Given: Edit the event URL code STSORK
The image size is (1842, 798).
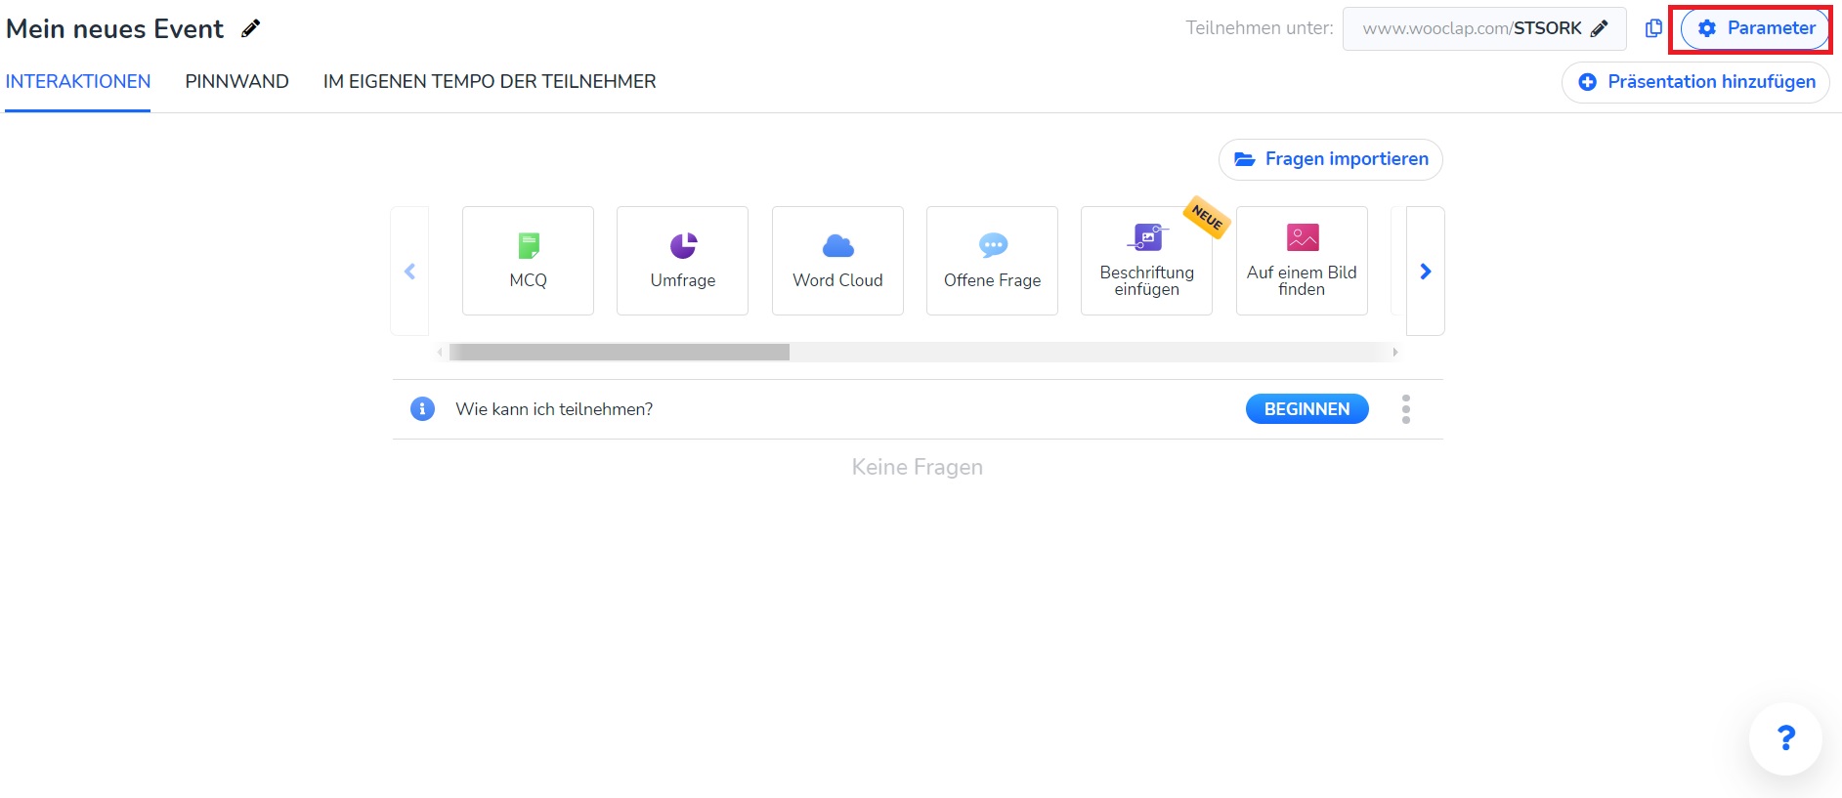Looking at the screenshot, I should tap(1599, 28).
